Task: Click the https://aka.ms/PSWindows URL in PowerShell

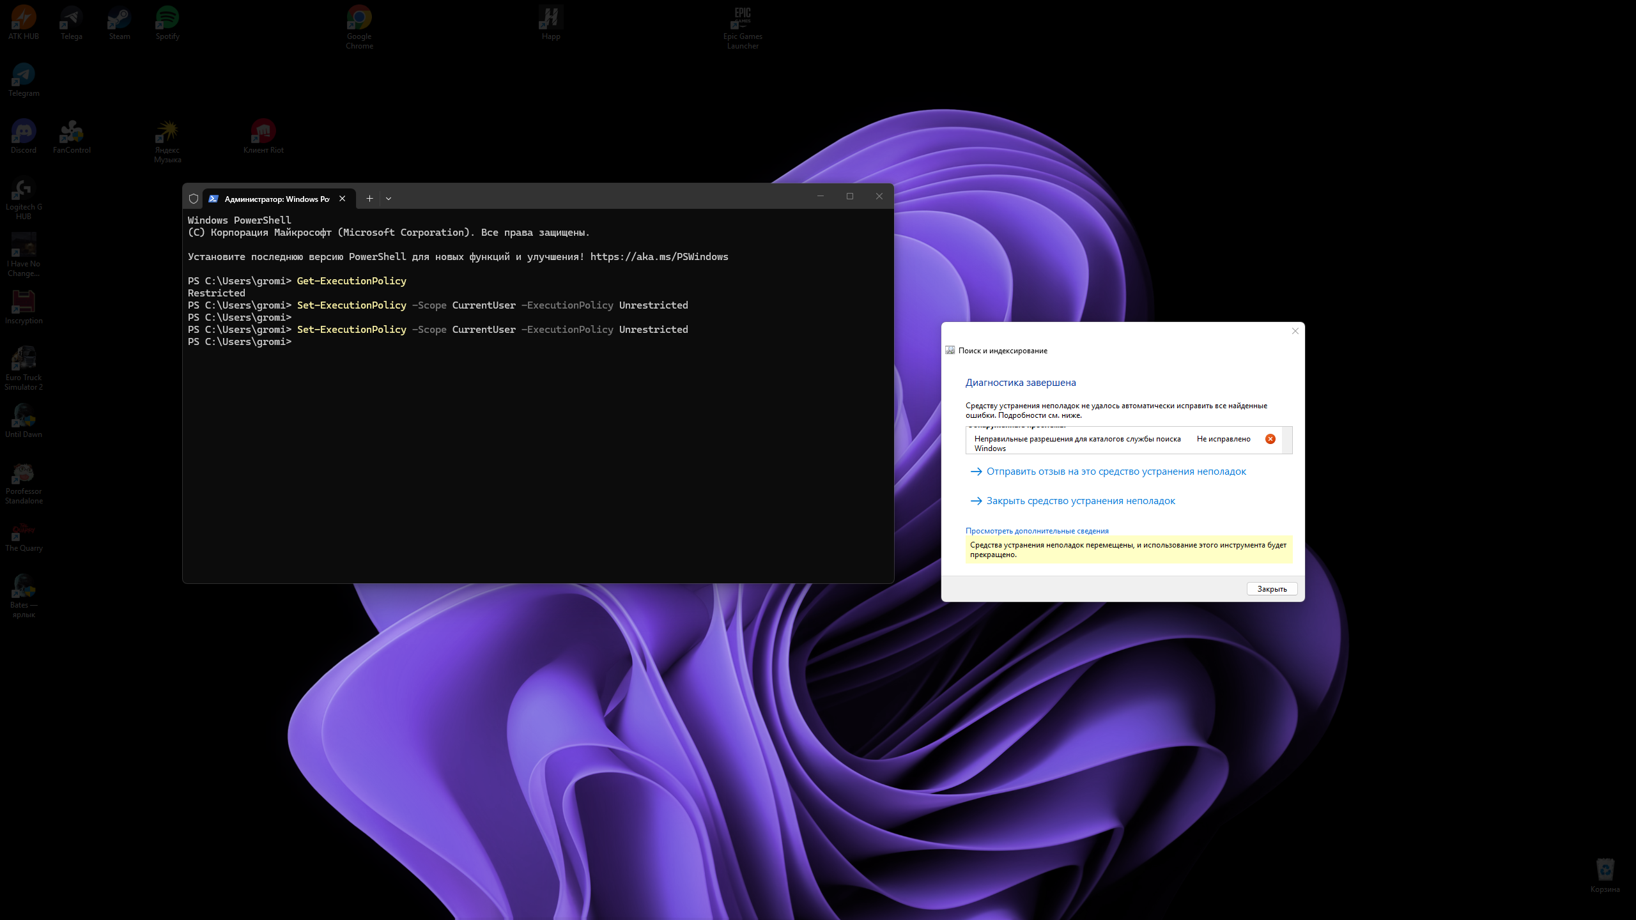Action: [x=660, y=257]
